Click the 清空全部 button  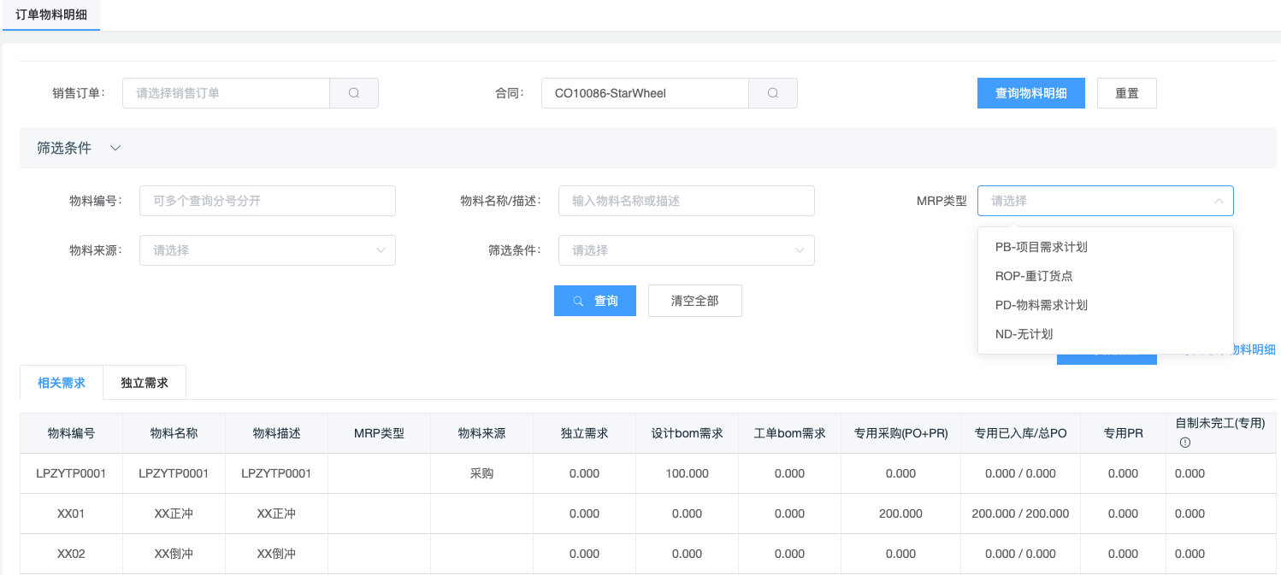coord(694,301)
